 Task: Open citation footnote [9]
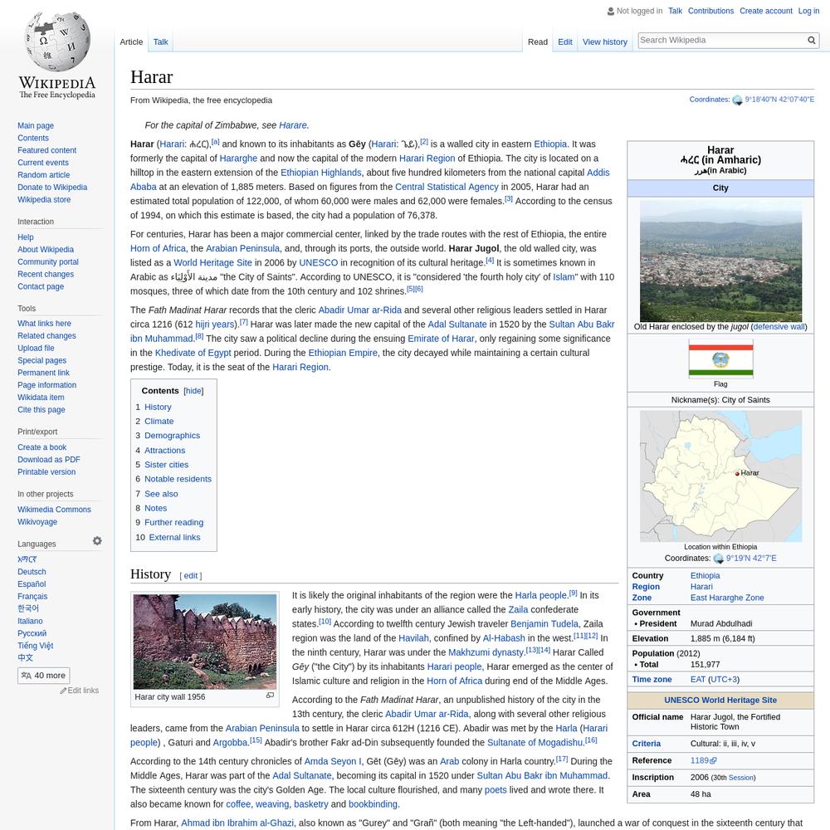click(574, 593)
